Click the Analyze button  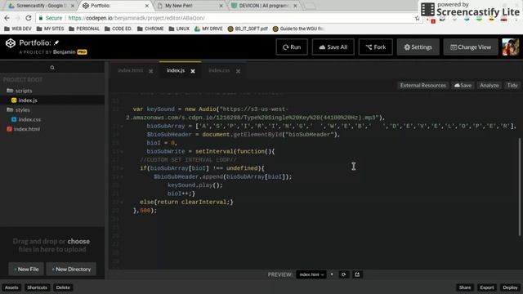[x=489, y=86]
